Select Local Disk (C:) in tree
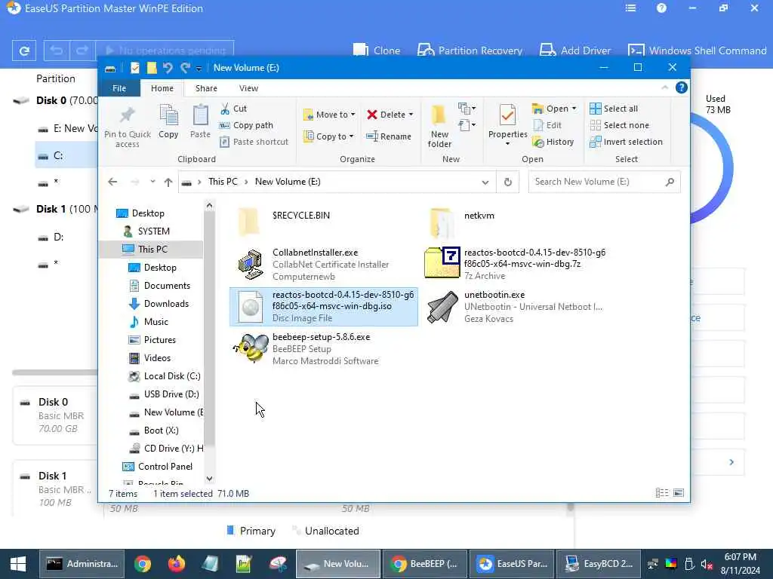 coord(164,376)
